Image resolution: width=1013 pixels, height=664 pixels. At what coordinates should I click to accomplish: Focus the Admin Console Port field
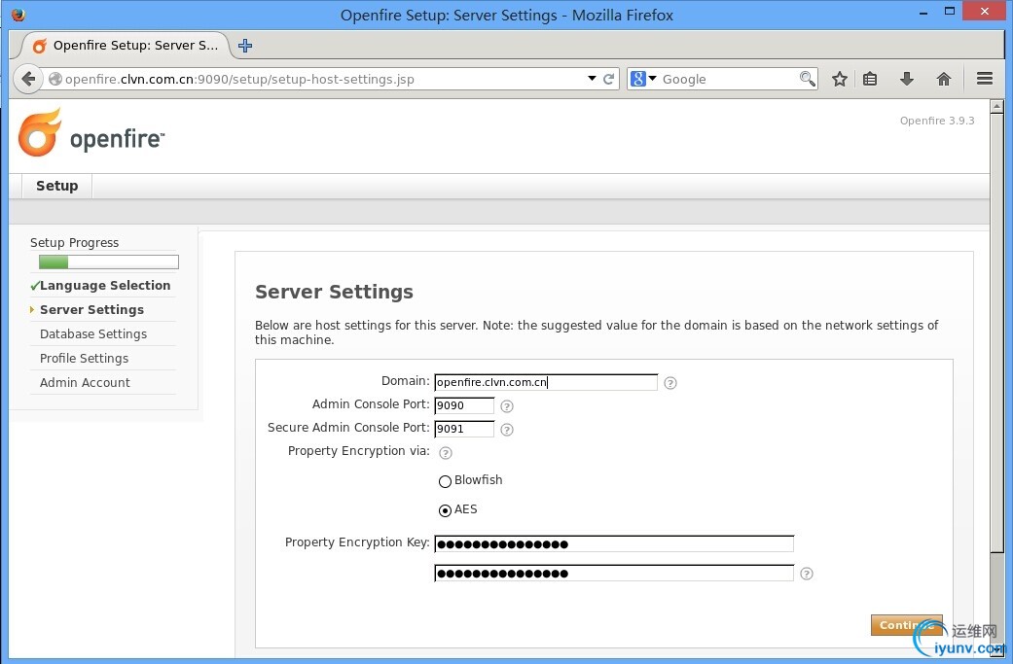(464, 405)
